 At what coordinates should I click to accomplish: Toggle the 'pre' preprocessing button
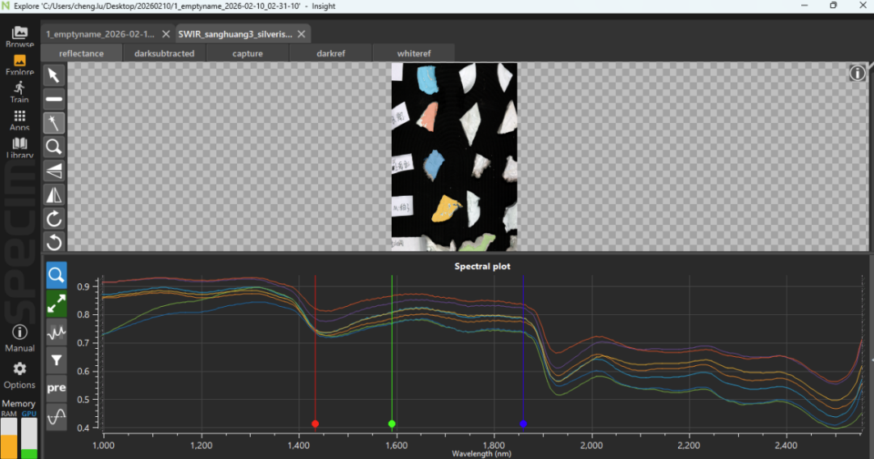(x=57, y=389)
